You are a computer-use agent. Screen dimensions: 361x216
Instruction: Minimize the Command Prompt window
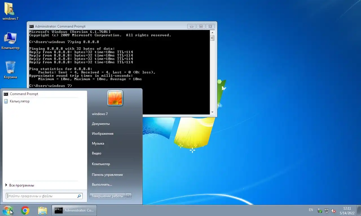pyautogui.click(x=191, y=26)
